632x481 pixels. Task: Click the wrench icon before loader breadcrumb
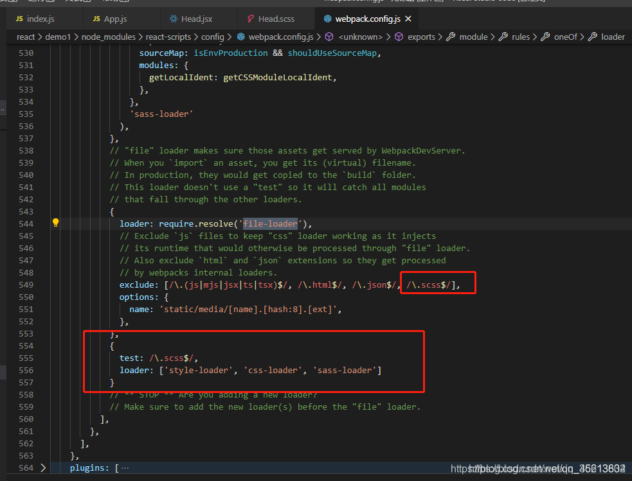point(593,37)
